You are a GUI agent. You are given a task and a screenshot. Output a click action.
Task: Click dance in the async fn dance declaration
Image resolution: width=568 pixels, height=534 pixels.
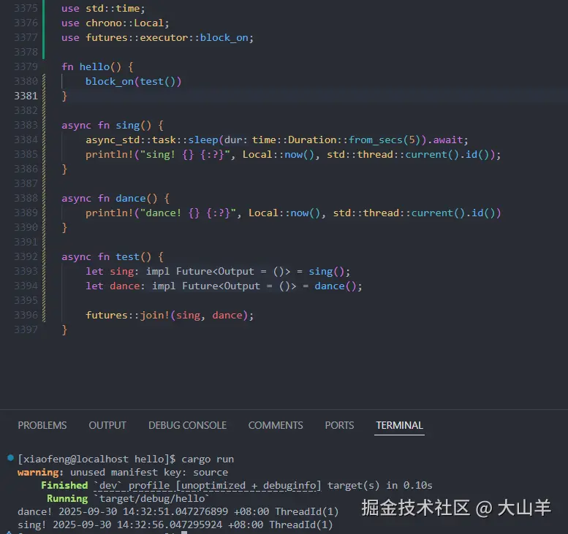pyautogui.click(x=130, y=198)
